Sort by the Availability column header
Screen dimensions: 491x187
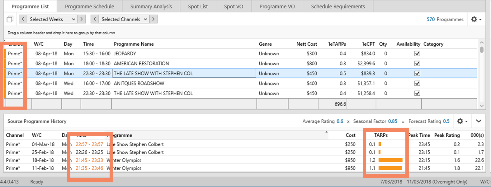point(408,44)
